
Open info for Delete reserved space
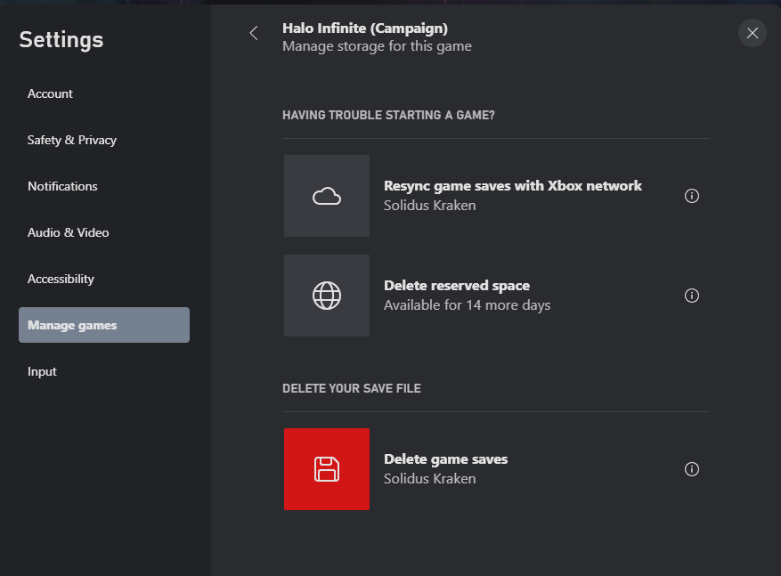tap(692, 296)
